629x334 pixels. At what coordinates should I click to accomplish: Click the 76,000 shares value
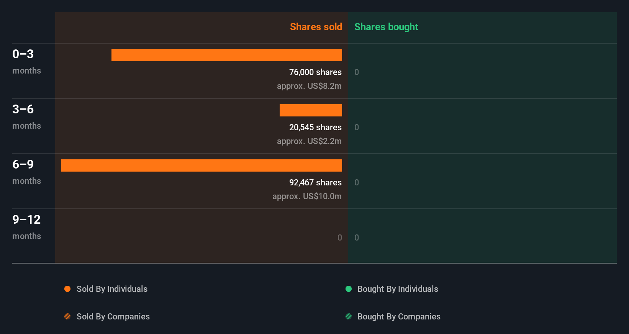[315, 72]
